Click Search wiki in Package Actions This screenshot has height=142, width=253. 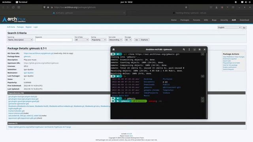click(x=227, y=61)
